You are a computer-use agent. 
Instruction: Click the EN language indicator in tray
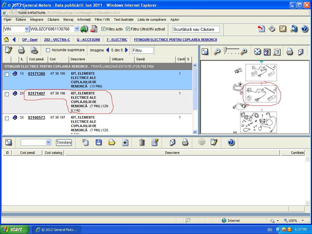[270, 230]
